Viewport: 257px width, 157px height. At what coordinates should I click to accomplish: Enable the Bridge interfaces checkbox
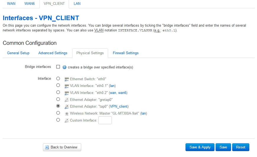[58, 67]
